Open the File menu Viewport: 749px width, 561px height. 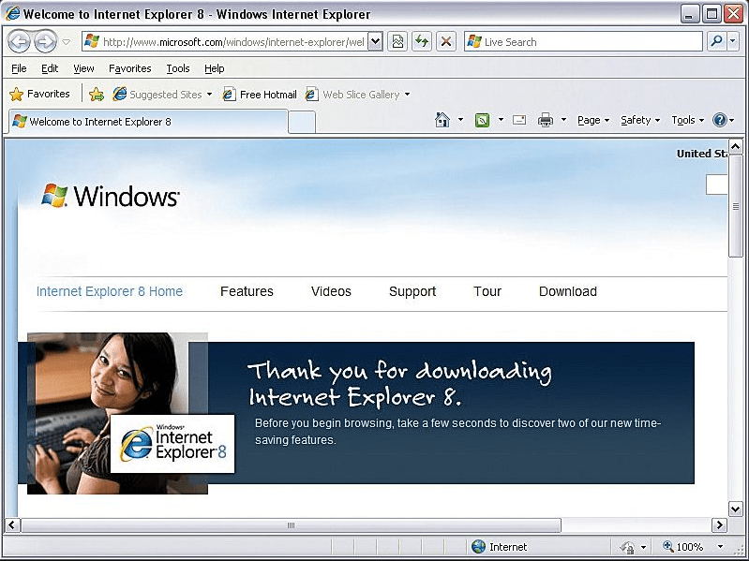tap(19, 68)
